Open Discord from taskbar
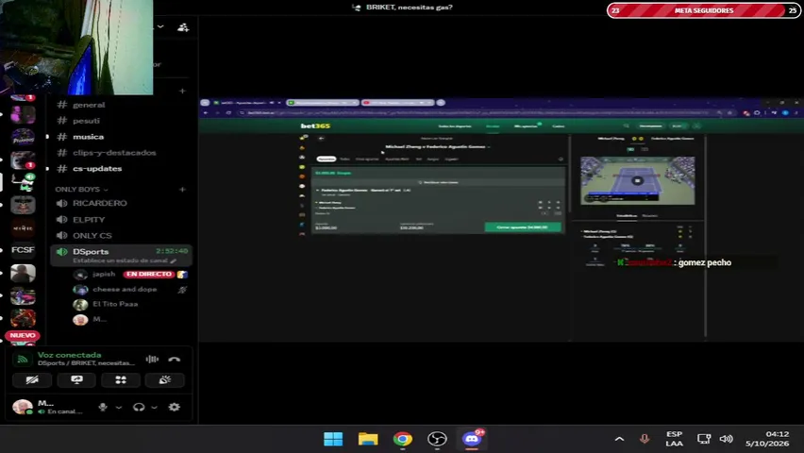The height and width of the screenshot is (453, 804). tap(472, 439)
